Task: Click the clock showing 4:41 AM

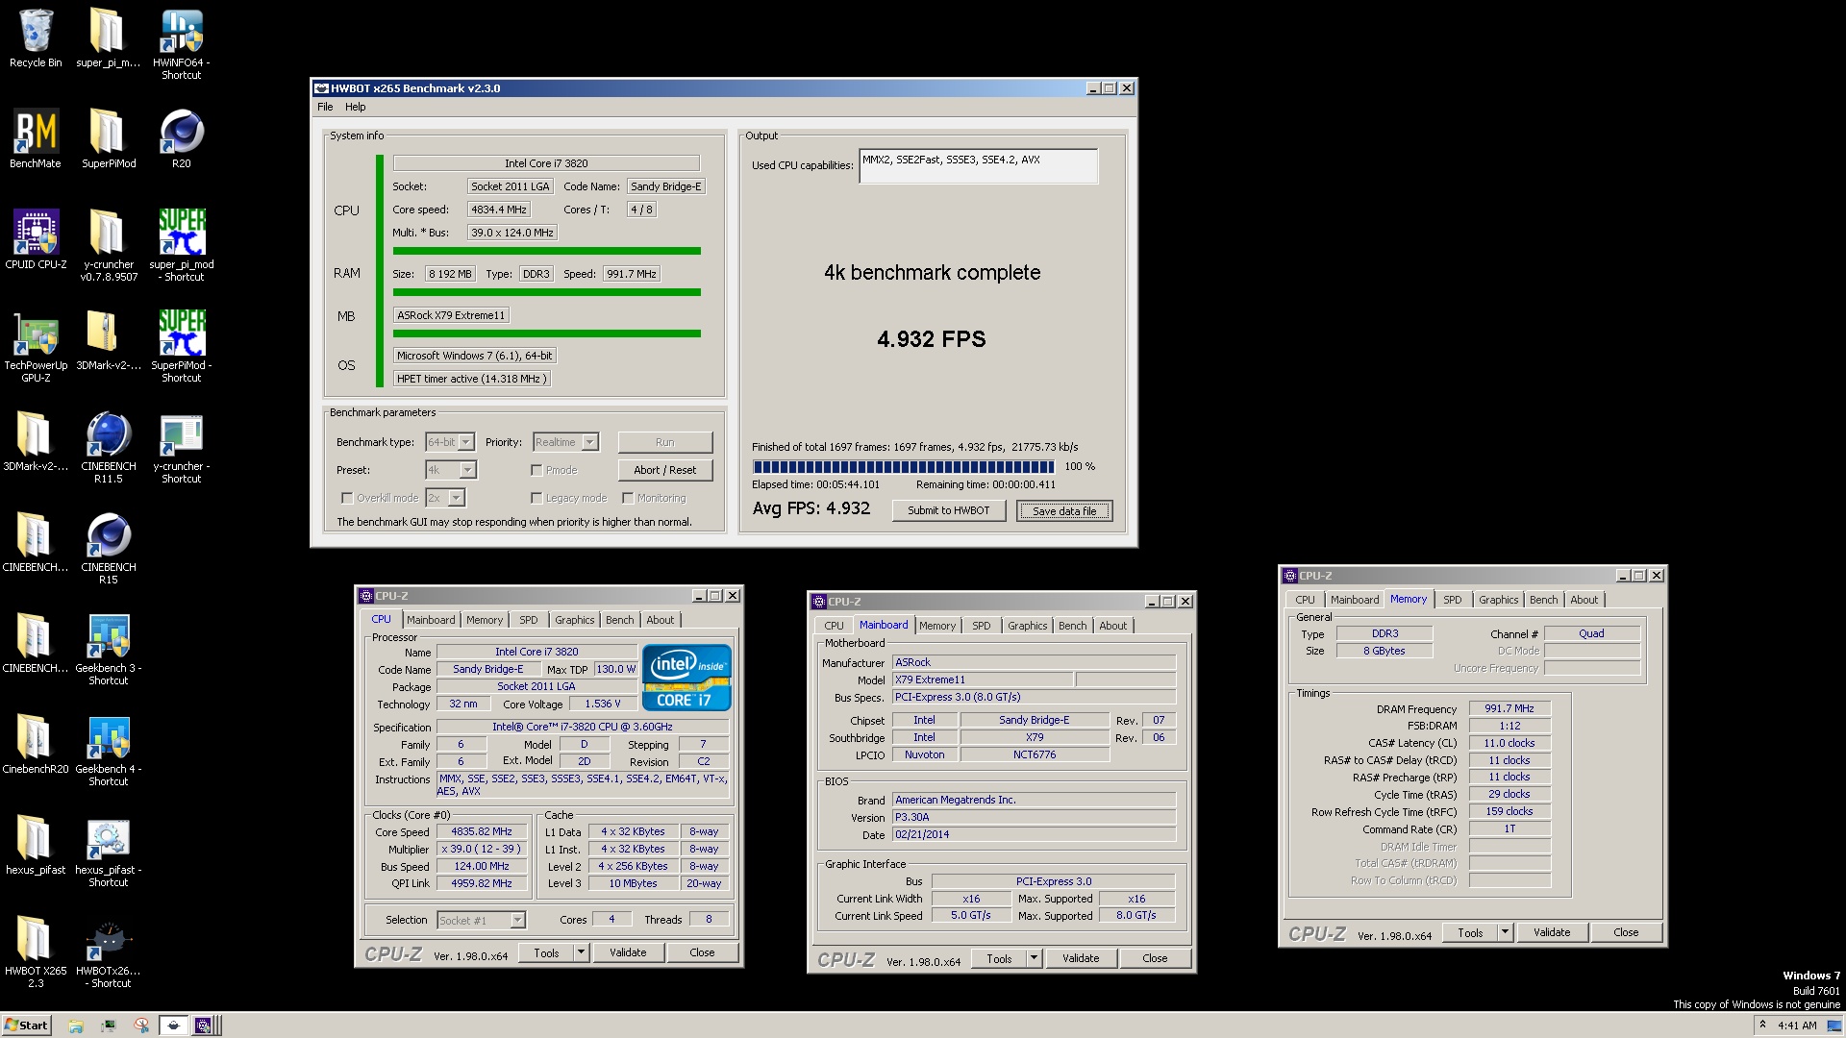Action: coord(1797,1026)
